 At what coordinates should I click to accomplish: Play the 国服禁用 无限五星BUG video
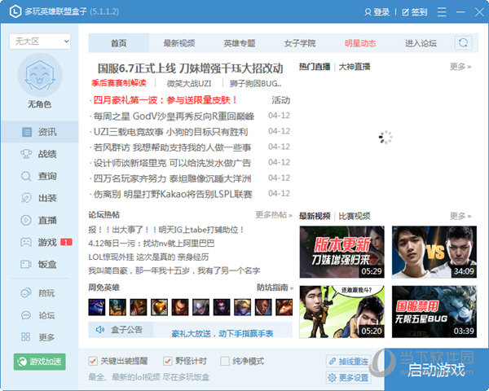[434, 312]
